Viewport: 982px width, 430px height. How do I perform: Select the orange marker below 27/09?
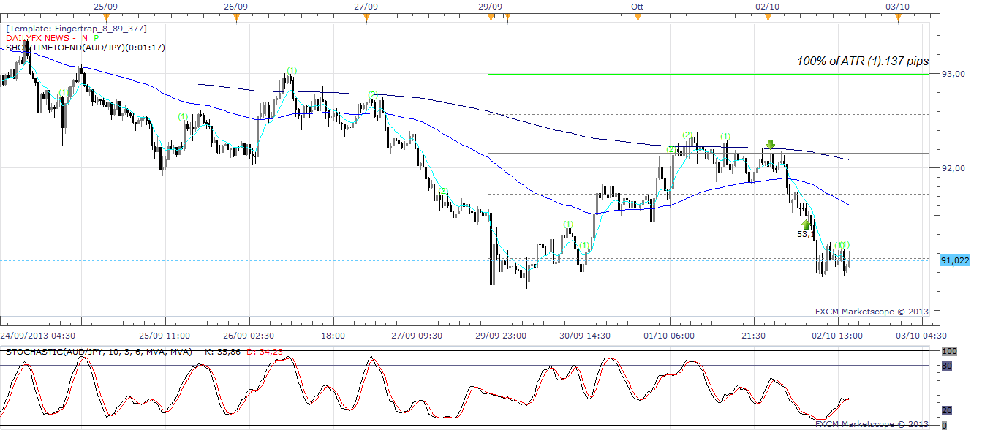click(366, 17)
